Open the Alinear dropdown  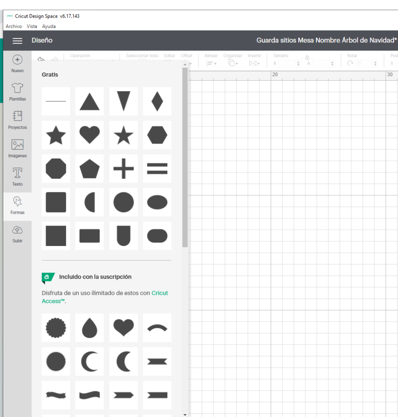[x=211, y=63]
